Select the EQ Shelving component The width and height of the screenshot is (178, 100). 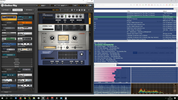(x=25, y=18)
